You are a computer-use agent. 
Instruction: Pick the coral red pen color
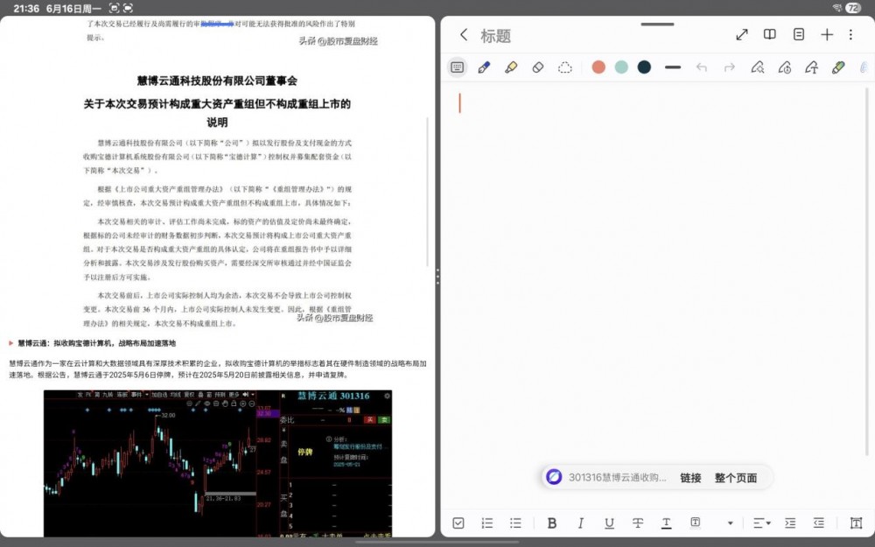click(x=598, y=67)
